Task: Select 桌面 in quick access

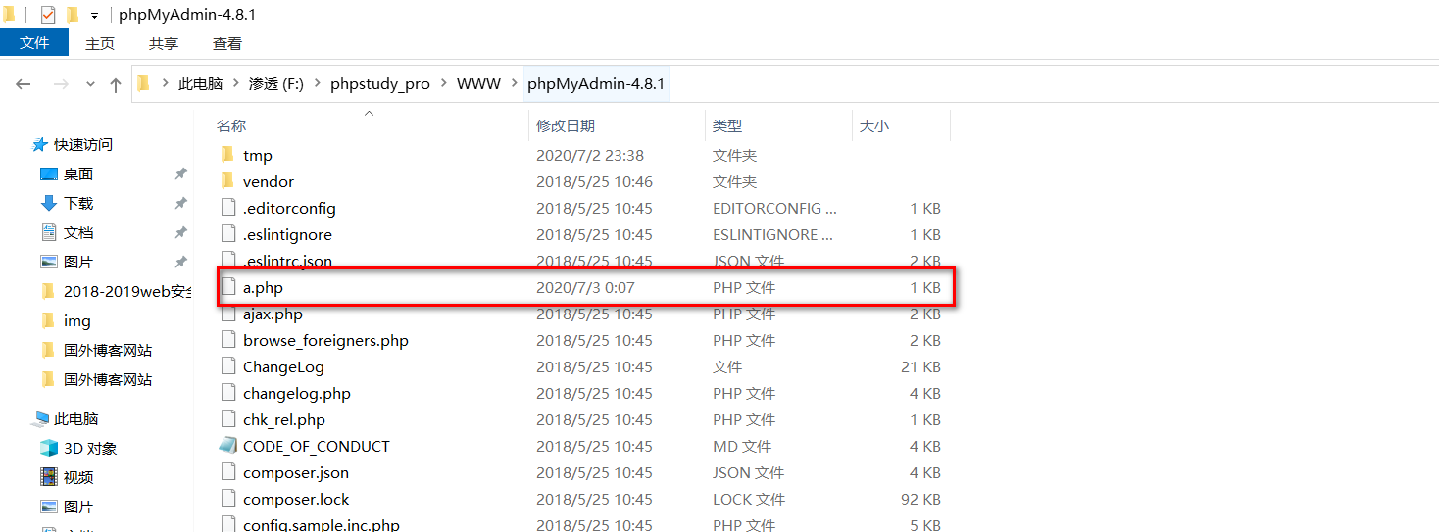Action: coord(78,173)
